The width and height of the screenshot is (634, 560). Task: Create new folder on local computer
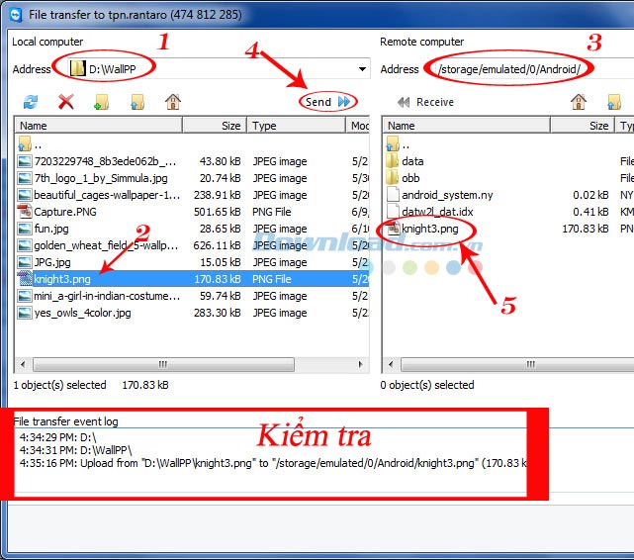[x=101, y=102]
